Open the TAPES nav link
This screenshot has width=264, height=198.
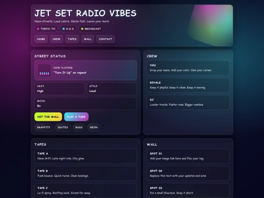click(x=72, y=39)
